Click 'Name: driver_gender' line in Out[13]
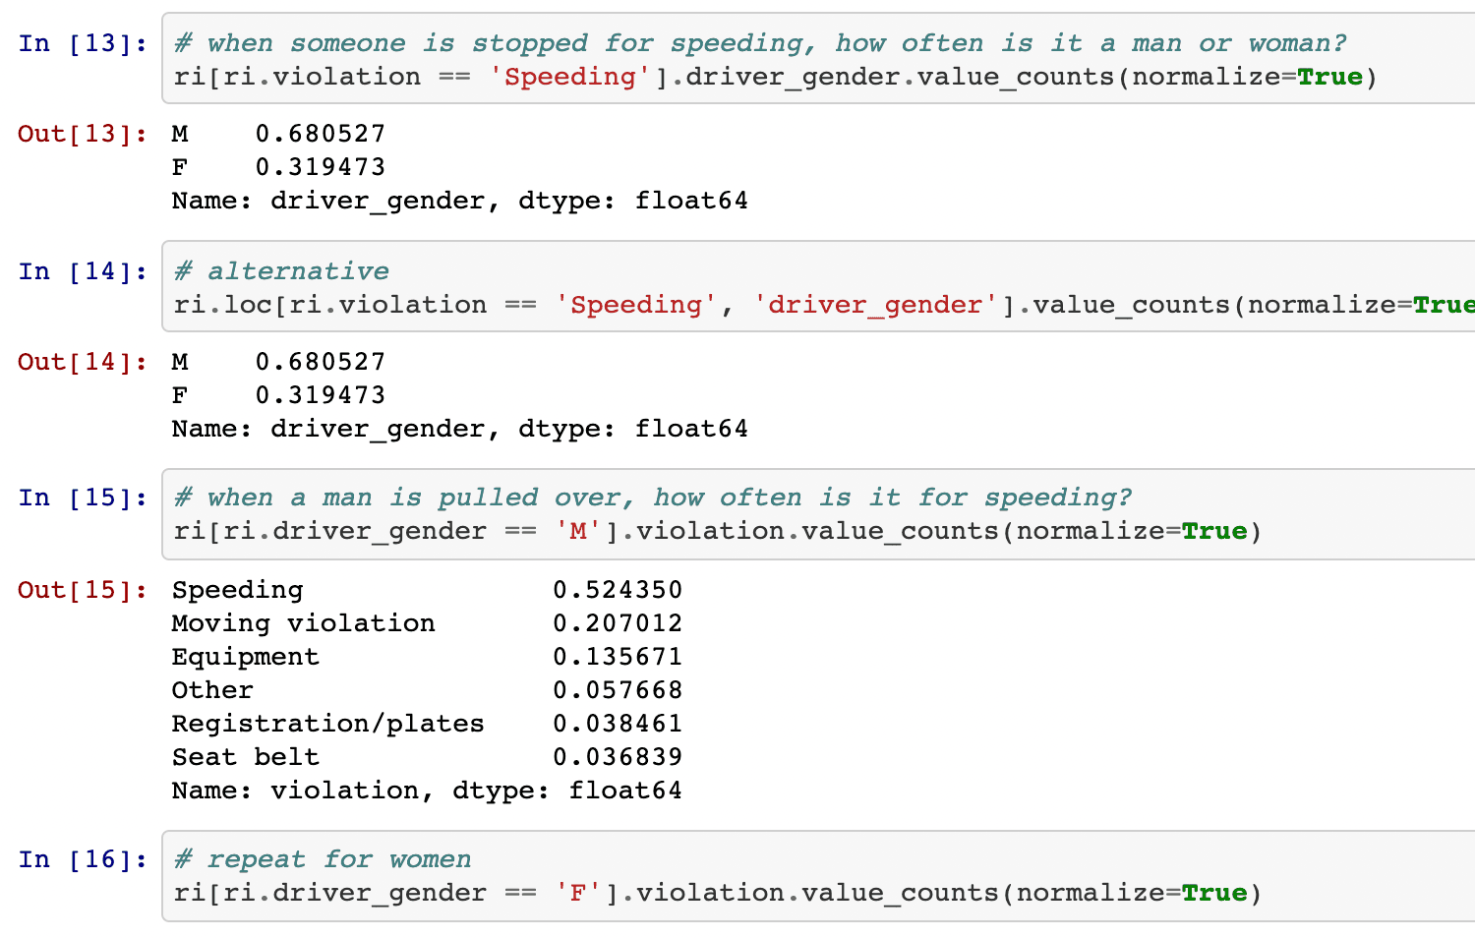Viewport: 1475px width, 938px height. pos(460,201)
